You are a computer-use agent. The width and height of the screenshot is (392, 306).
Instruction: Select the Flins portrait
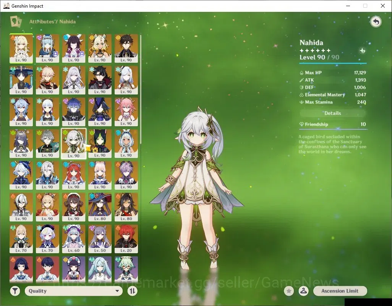[x=74, y=112]
